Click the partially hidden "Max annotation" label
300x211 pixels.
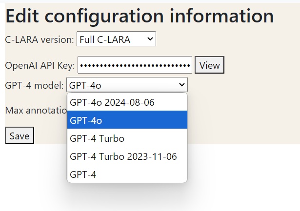coord(35,110)
